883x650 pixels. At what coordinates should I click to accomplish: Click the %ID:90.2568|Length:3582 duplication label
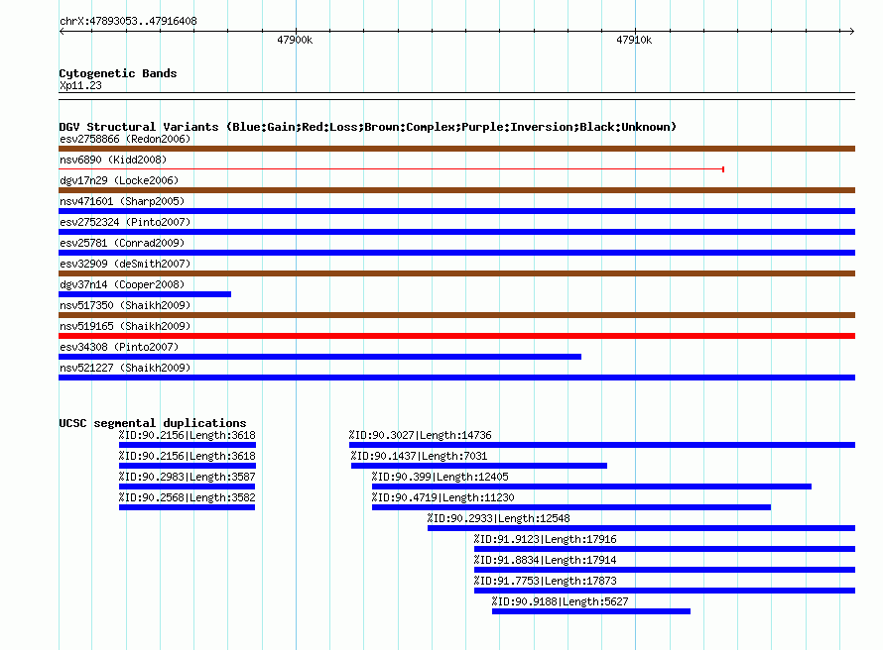[187, 497]
